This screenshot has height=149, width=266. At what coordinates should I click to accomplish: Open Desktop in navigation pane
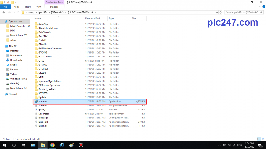click(15, 51)
